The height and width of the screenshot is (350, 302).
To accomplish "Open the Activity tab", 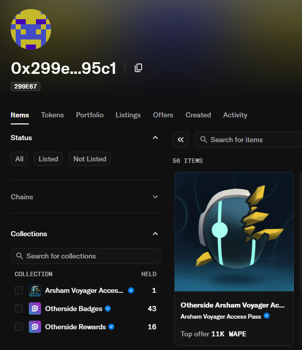I will point(235,115).
